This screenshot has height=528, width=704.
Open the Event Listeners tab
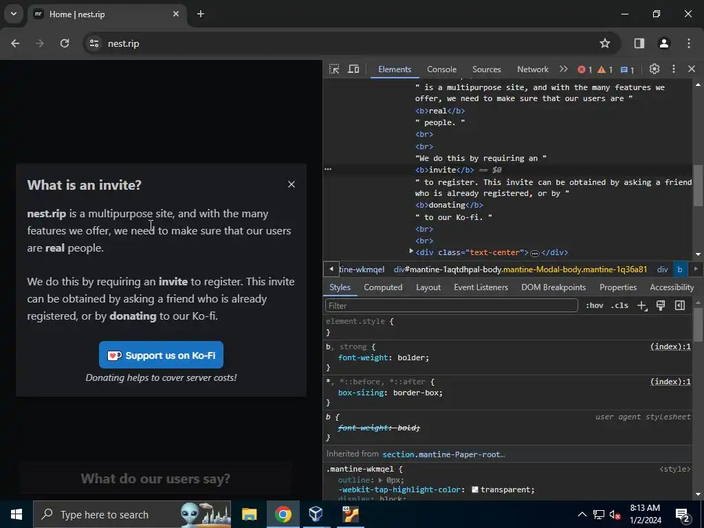(481, 287)
